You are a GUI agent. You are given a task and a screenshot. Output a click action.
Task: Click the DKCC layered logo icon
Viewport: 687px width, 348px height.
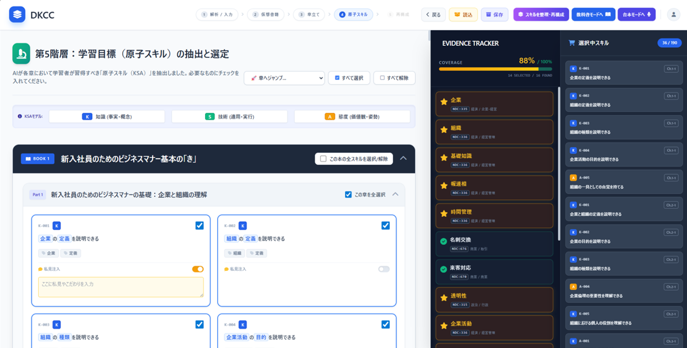[17, 14]
